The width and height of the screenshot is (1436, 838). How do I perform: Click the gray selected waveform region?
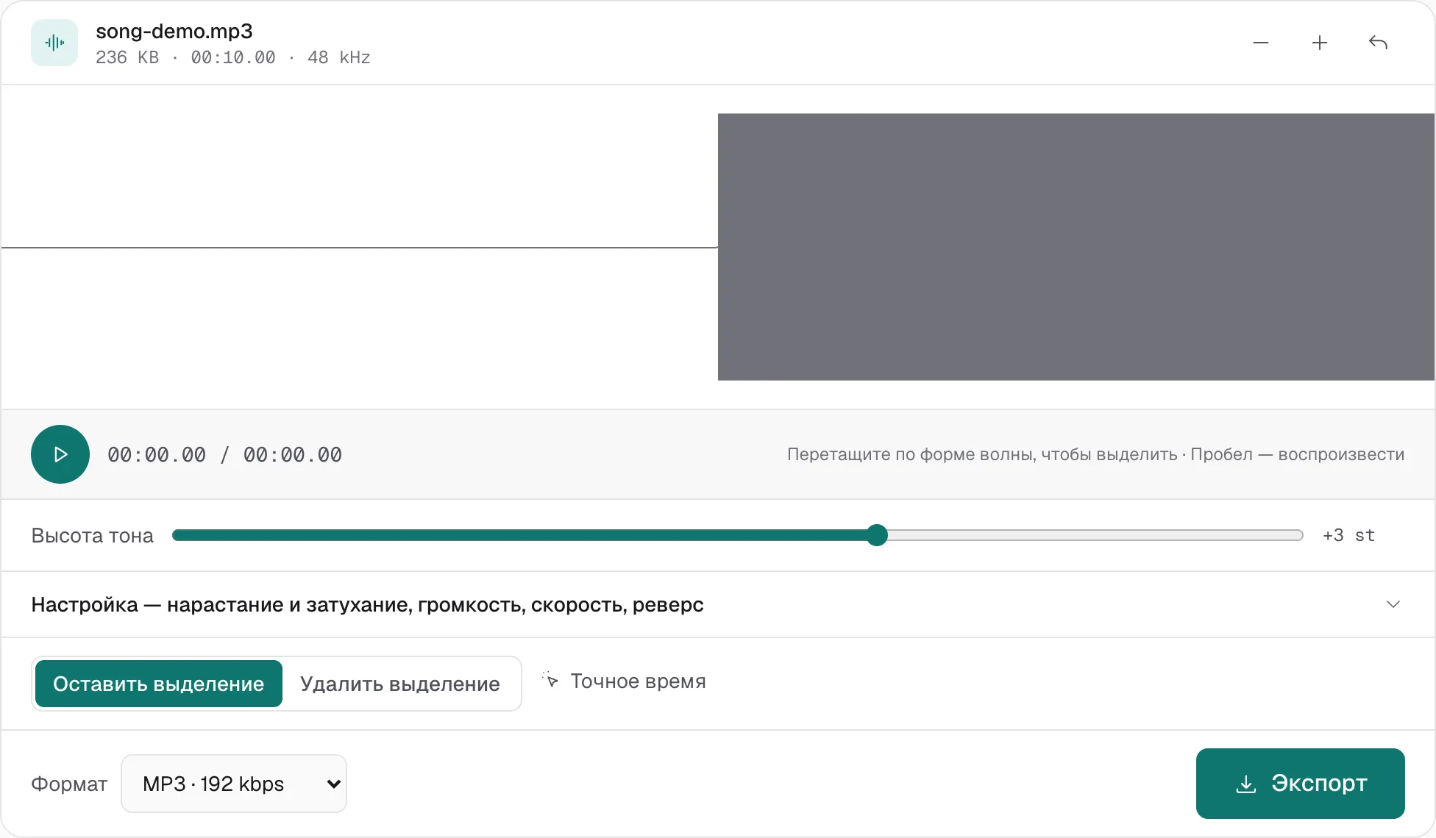pos(1076,247)
